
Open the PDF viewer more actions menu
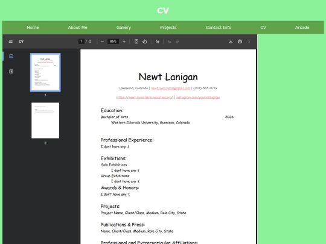249,42
